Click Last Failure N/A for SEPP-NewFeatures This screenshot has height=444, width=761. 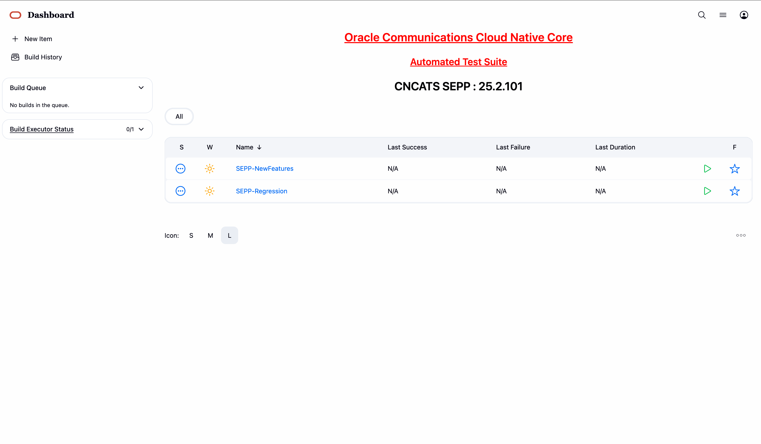point(501,168)
